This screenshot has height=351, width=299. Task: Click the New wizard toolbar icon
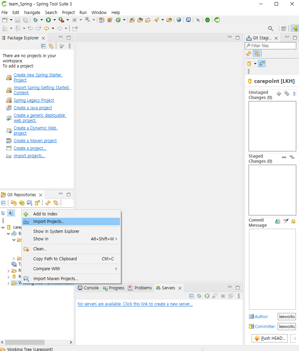(x=5, y=20)
